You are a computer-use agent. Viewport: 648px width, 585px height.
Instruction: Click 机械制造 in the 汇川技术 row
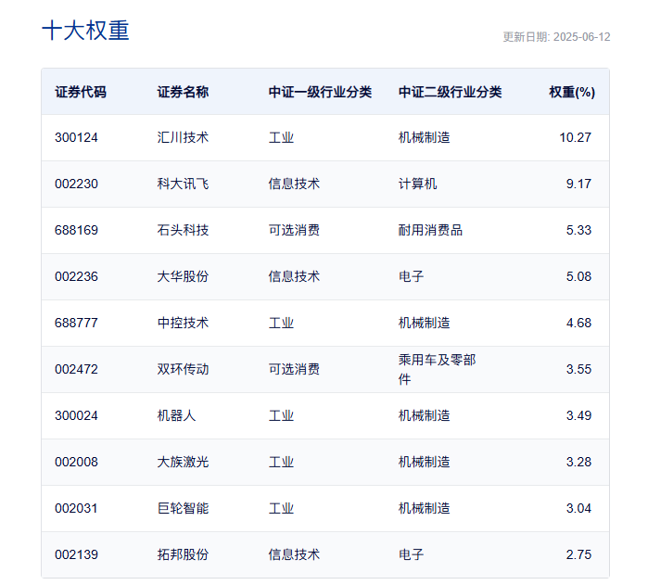pyautogui.click(x=424, y=137)
